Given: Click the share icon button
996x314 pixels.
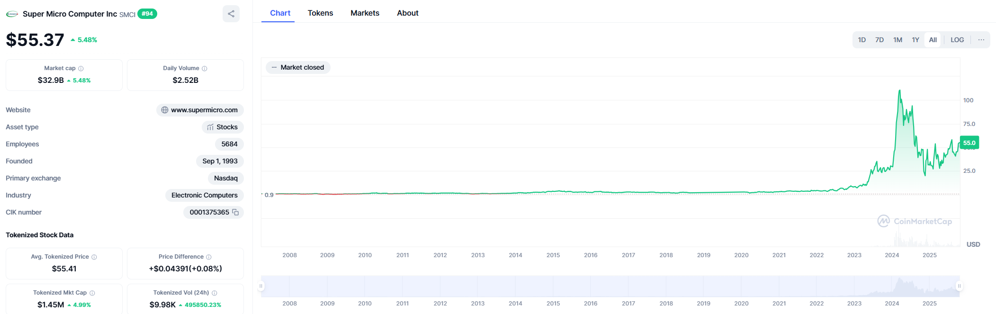Looking at the screenshot, I should tap(231, 14).
